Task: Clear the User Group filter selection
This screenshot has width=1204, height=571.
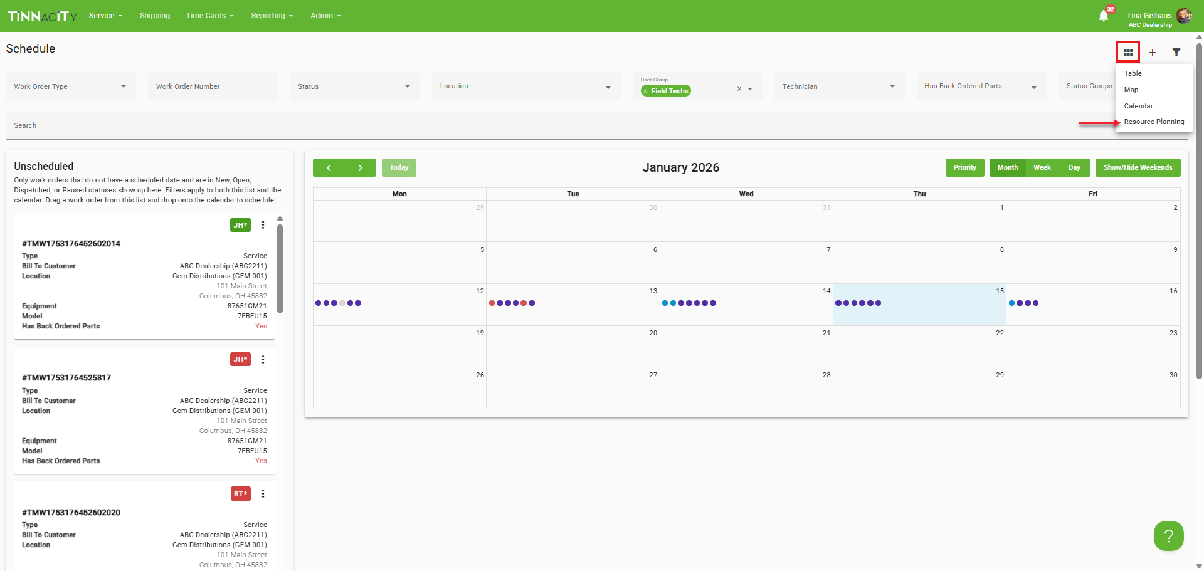Action: pos(739,89)
